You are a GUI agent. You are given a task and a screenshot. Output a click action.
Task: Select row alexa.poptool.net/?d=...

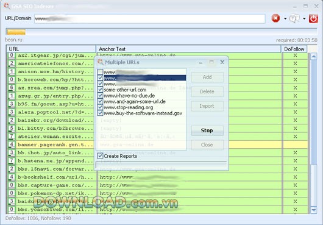(x=157, y=112)
